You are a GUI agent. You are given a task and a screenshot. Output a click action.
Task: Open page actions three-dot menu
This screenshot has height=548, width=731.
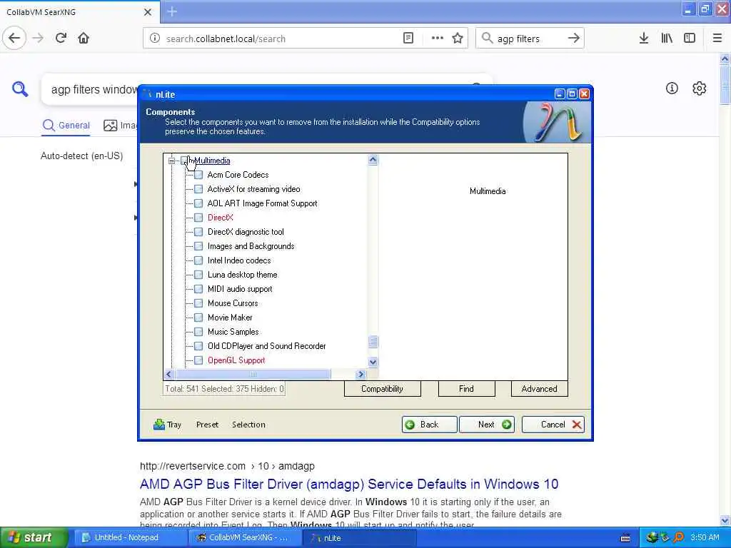click(x=438, y=39)
